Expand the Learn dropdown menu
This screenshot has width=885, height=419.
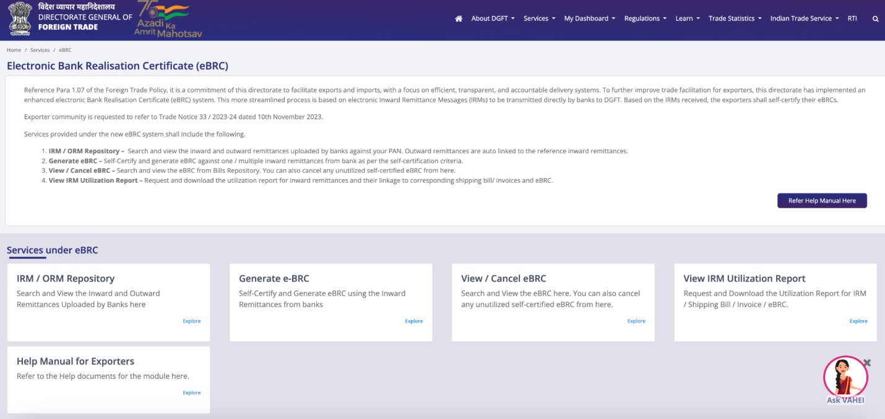click(688, 19)
